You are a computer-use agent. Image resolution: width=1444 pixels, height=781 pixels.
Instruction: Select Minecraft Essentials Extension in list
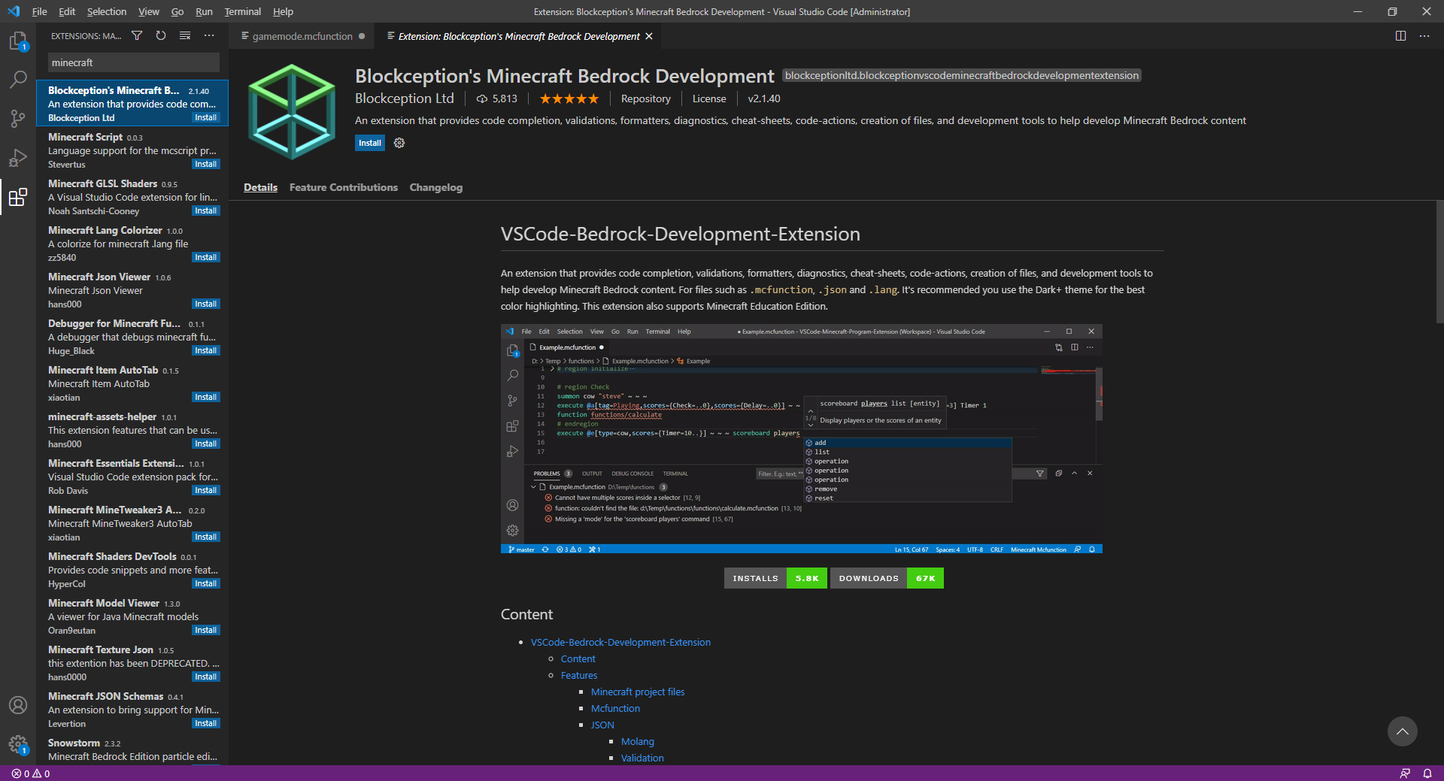click(132, 477)
